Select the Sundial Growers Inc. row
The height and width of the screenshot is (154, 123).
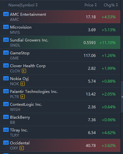tap(60, 42)
